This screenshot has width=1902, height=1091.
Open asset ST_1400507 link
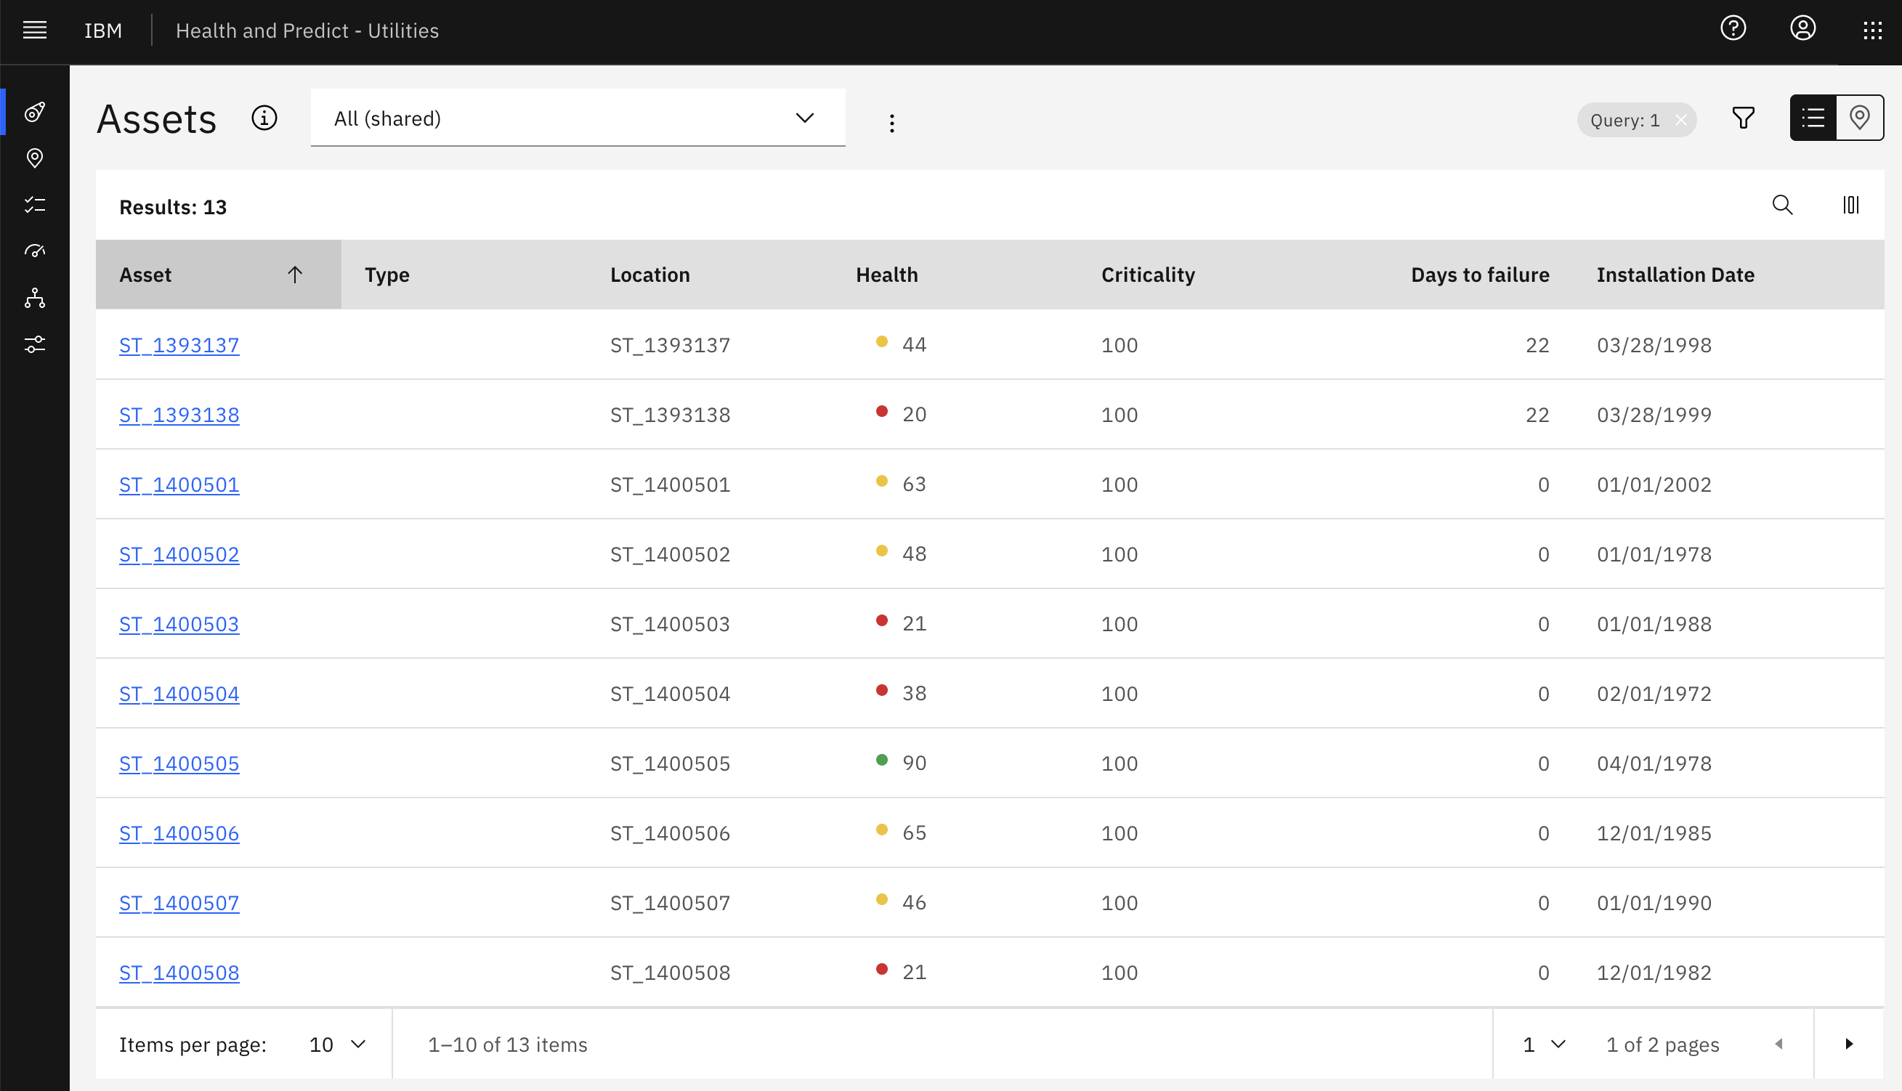coord(179,902)
